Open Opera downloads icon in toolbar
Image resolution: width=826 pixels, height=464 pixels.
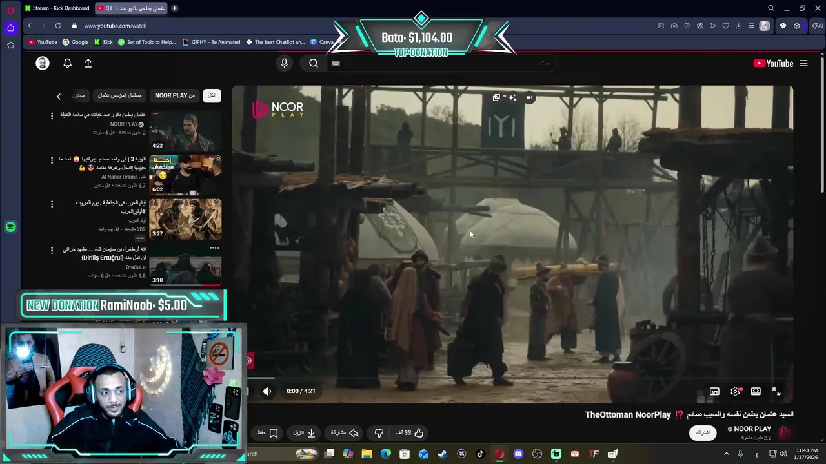(x=738, y=26)
